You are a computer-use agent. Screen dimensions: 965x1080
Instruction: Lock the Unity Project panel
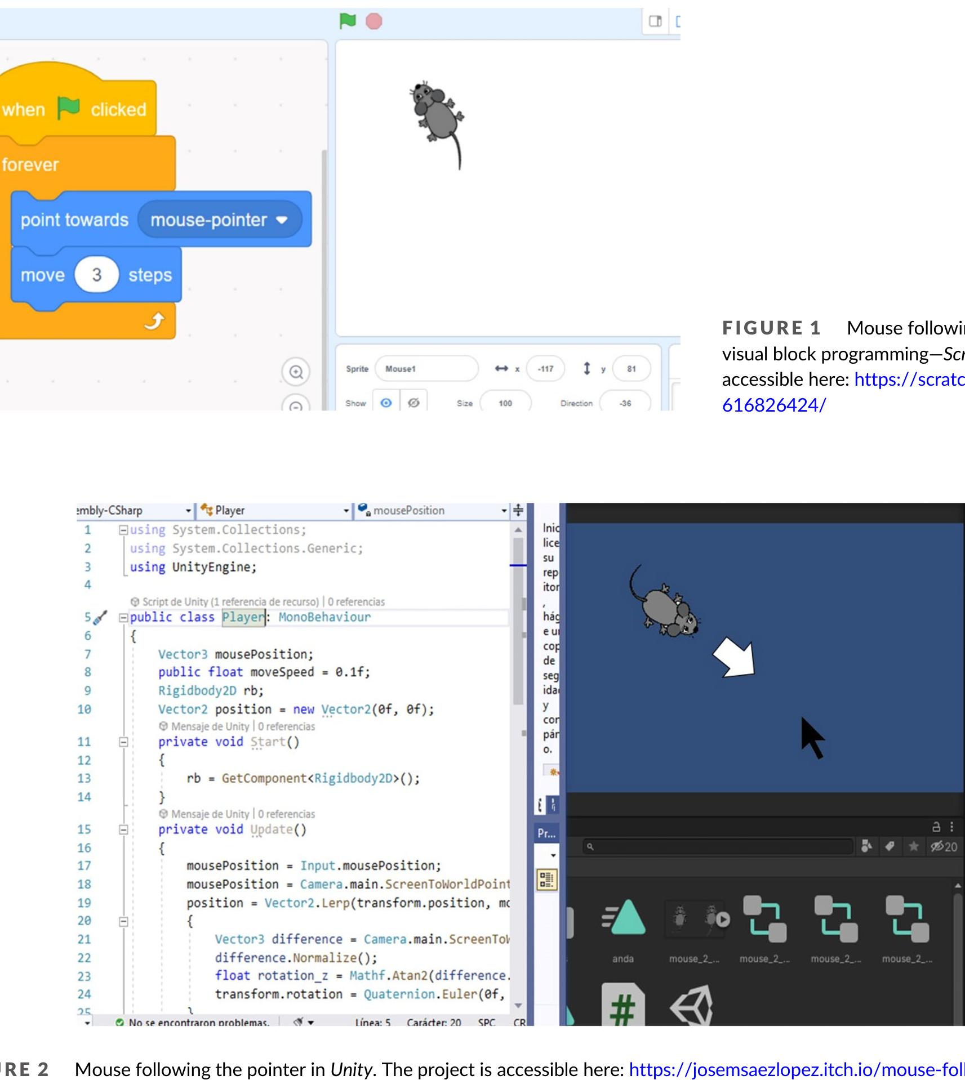936,827
